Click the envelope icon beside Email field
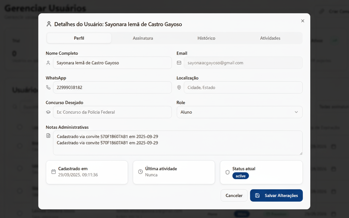This screenshot has width=349, height=218. coord(179,63)
